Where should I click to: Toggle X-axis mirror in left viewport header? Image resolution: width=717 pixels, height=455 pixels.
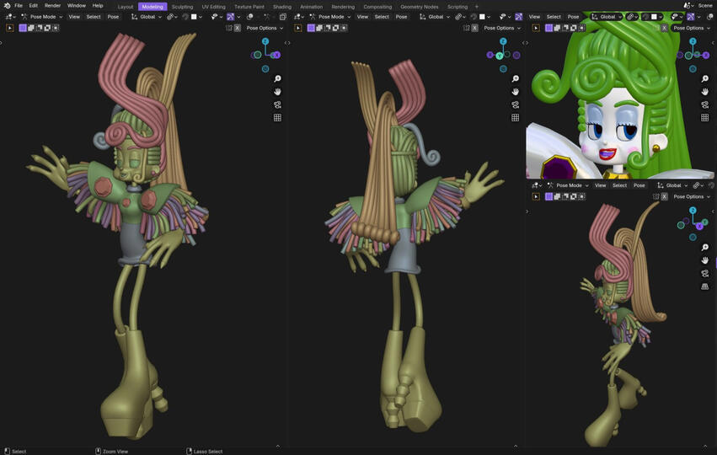[x=237, y=28]
